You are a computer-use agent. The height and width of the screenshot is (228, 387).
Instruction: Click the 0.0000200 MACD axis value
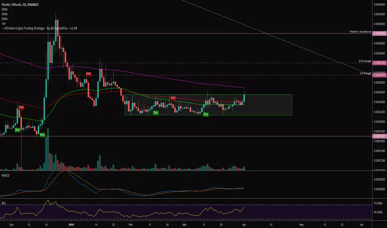coord(380,179)
